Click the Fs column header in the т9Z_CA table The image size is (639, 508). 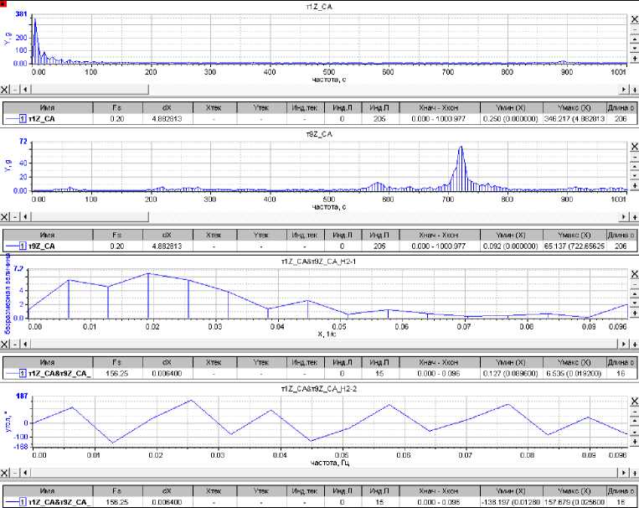(x=117, y=235)
